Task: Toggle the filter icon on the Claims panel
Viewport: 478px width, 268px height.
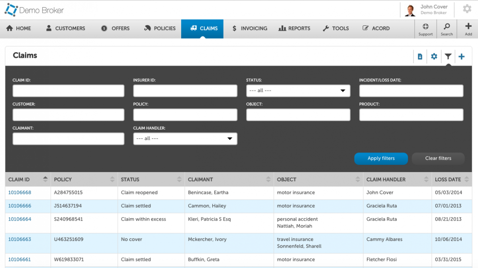Action: pos(448,57)
